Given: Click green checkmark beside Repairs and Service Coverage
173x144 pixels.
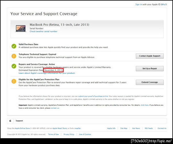Looking at the screenshot, I should pyautogui.click(x=14, y=66).
